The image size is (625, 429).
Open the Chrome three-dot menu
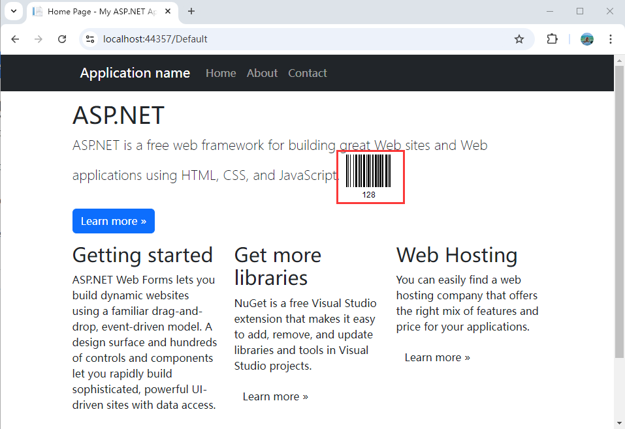coord(610,39)
